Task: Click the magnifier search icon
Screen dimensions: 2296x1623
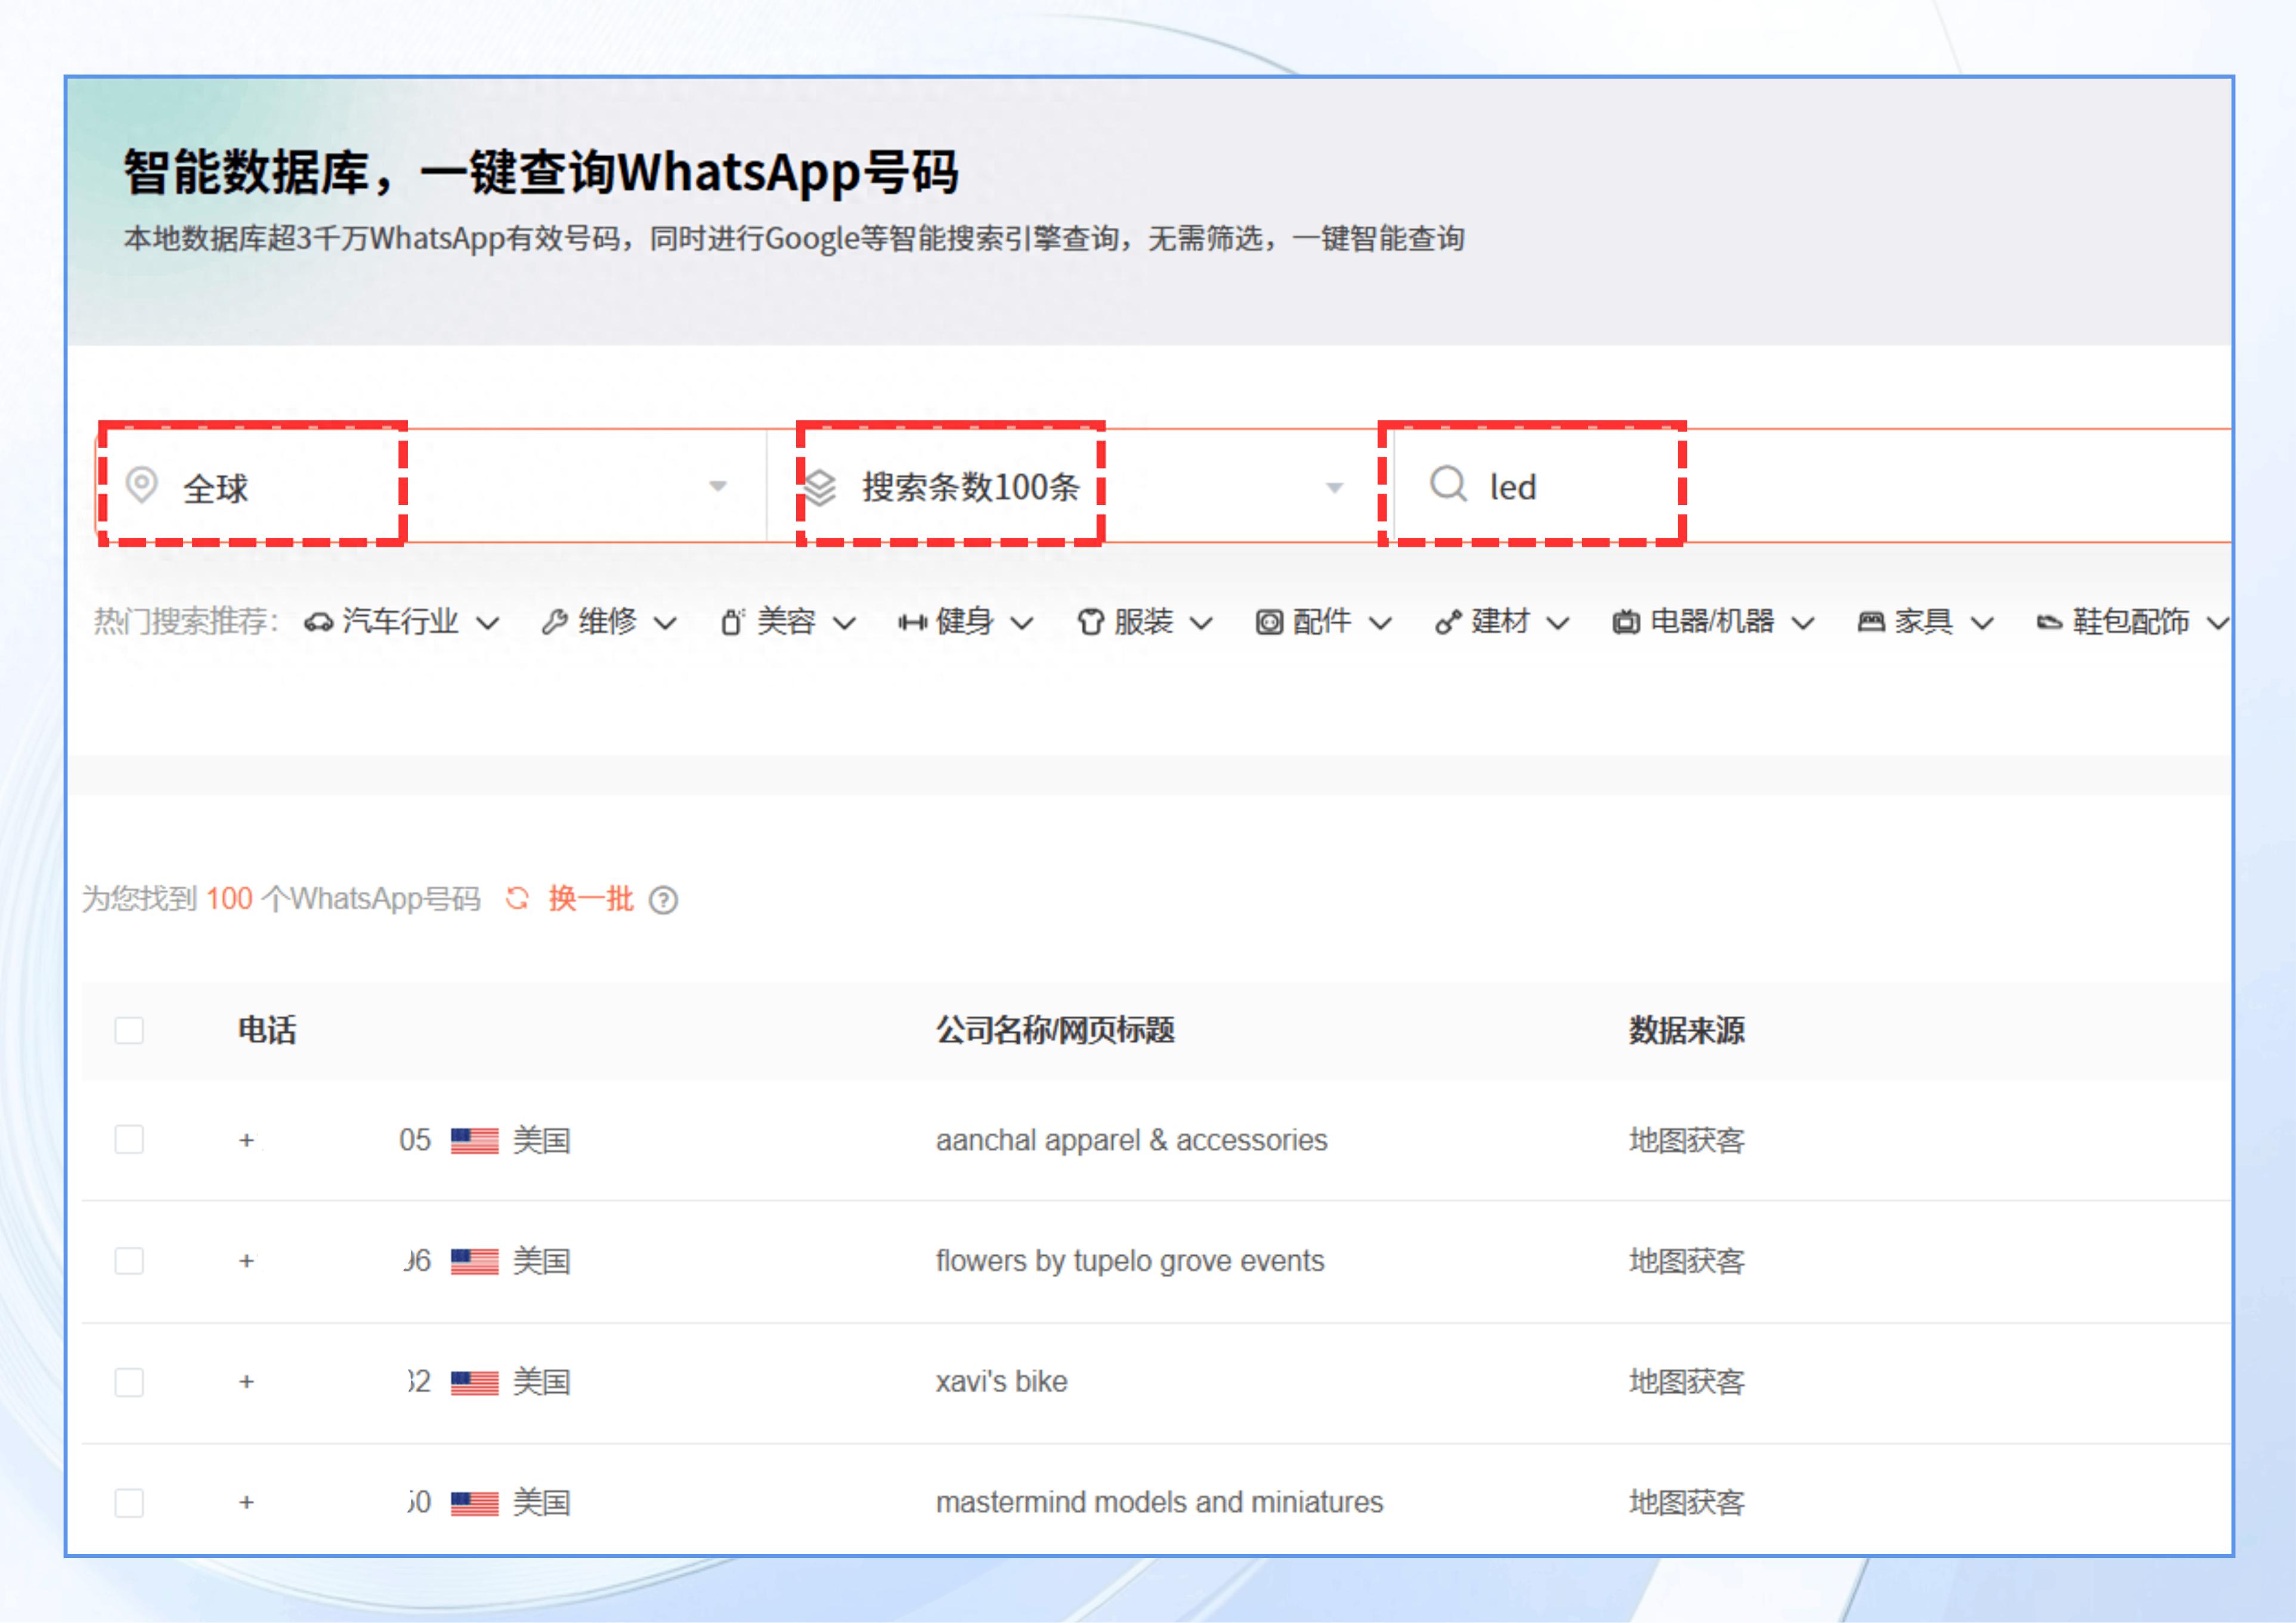Action: (1447, 484)
